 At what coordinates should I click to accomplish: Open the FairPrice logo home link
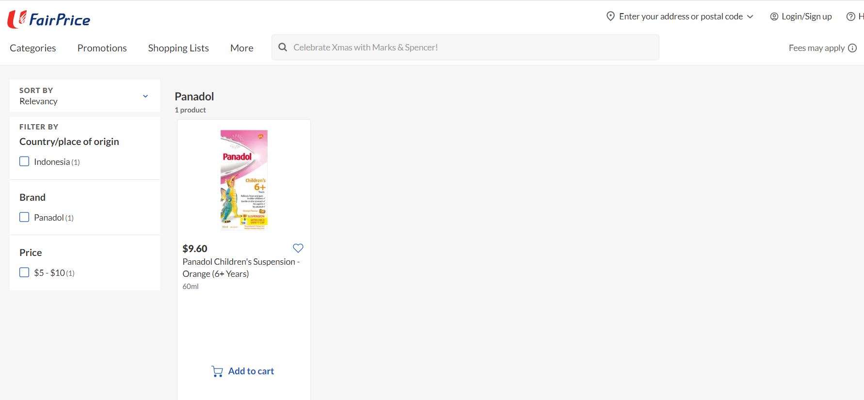pos(49,19)
